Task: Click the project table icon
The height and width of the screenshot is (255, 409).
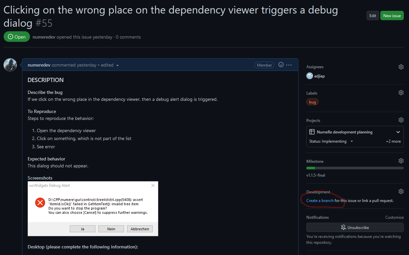Action: (x=312, y=132)
